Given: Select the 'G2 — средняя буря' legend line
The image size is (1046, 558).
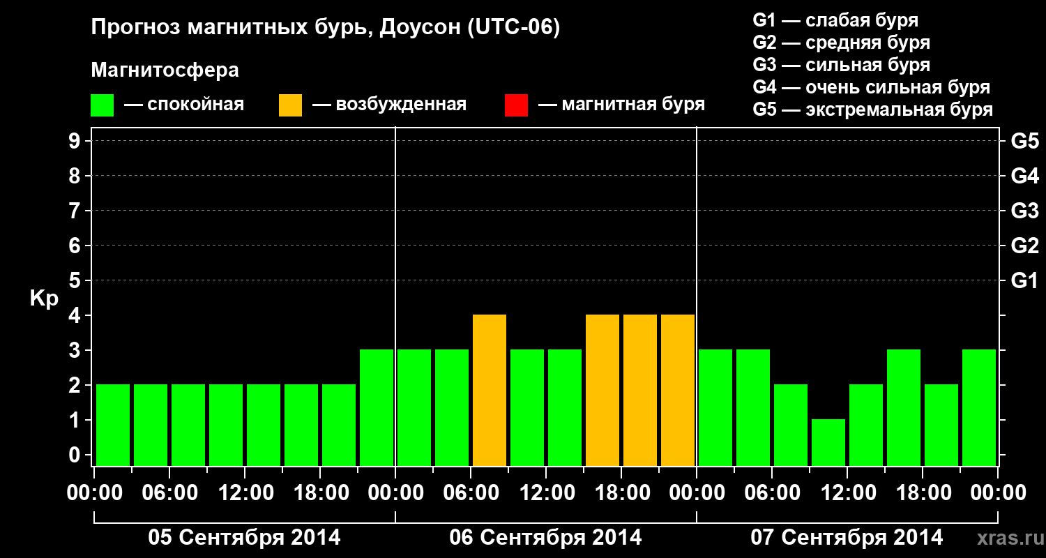Looking at the screenshot, I should 841,43.
